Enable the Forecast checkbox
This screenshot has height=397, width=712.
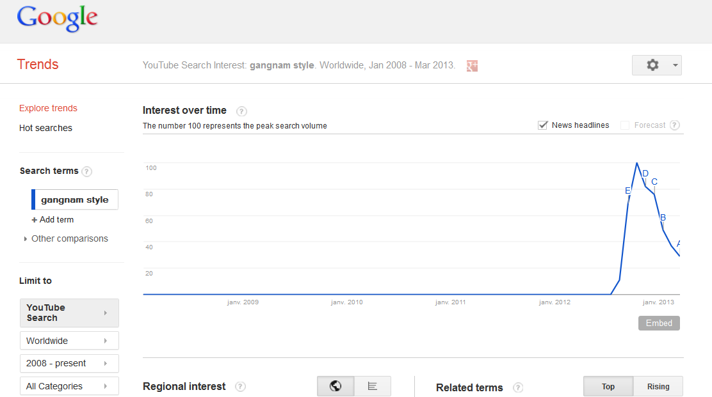pos(625,125)
